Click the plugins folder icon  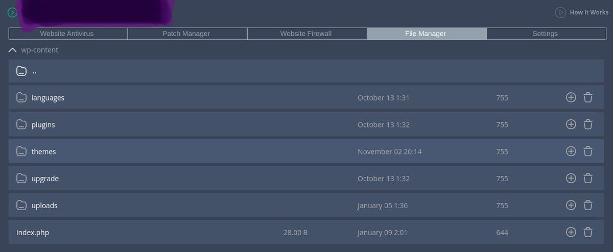21,124
